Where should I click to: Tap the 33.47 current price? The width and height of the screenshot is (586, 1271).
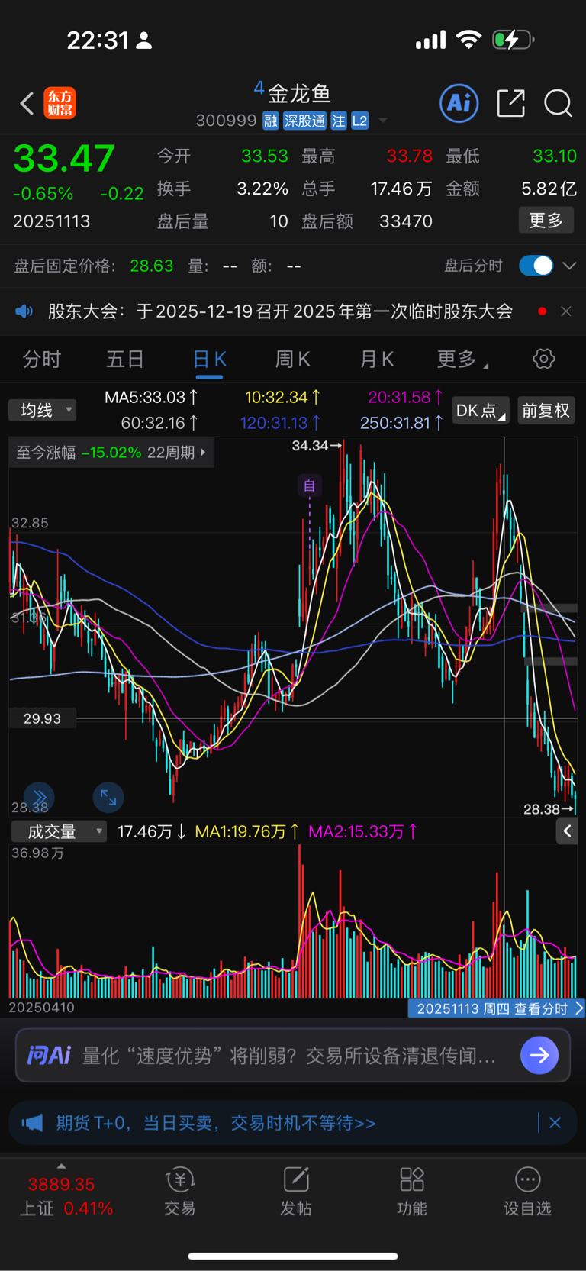[64, 159]
